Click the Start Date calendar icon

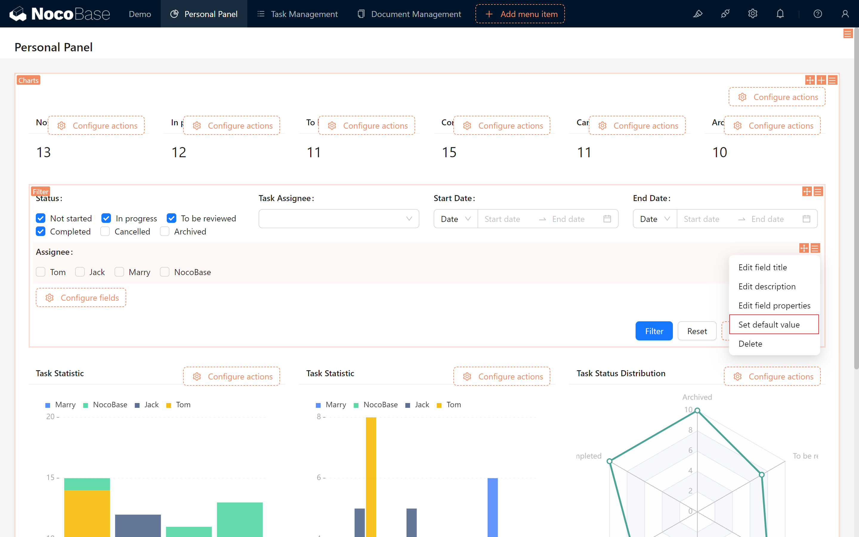pyautogui.click(x=607, y=219)
